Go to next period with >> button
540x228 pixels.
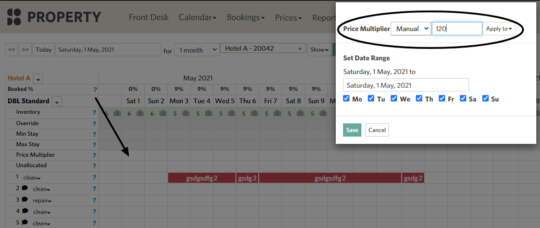pyautogui.click(x=25, y=50)
